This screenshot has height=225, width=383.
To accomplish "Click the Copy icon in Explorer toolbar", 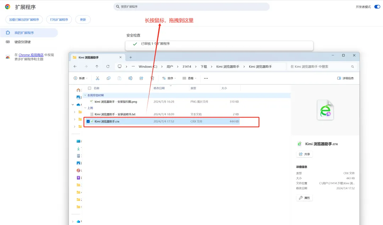I will pyautogui.click(x=109, y=78).
